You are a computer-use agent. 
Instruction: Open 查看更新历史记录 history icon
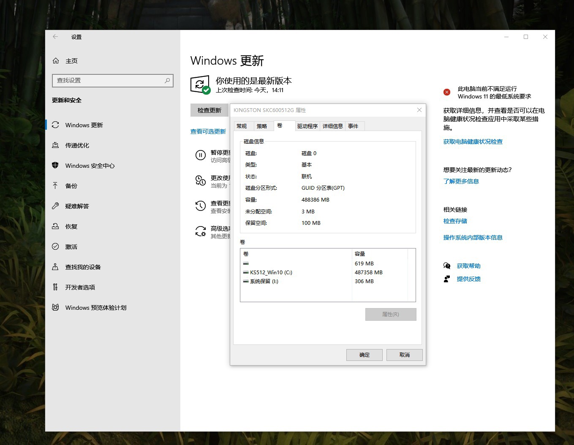pos(200,206)
